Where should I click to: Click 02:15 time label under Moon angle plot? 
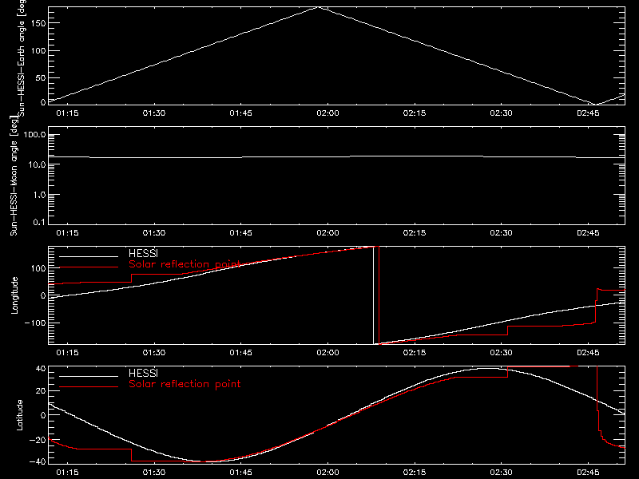pyautogui.click(x=415, y=233)
